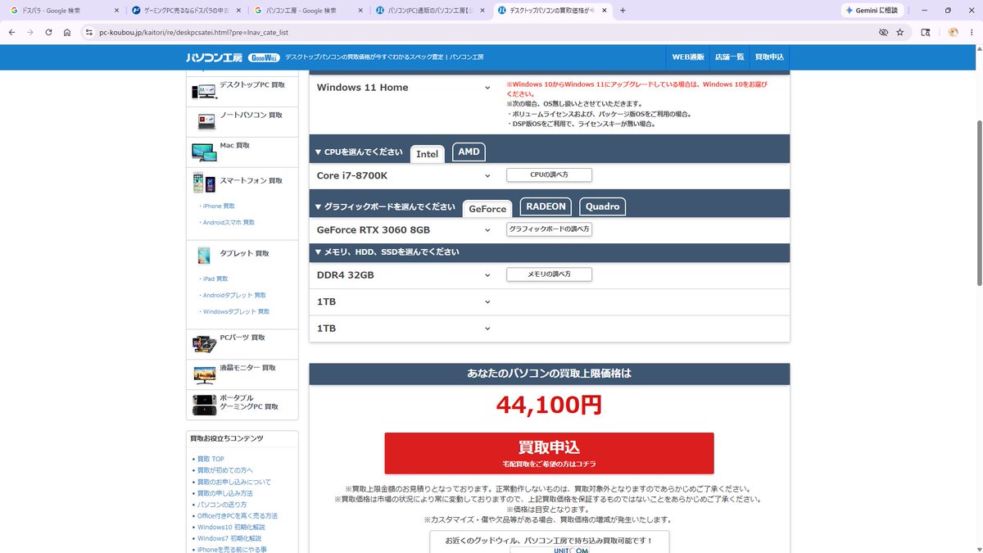Open the DDR4 32GB memory dropdown
The image size is (983, 553).
click(x=403, y=275)
